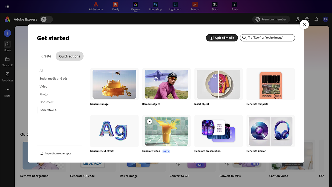Click the Upload media button
Image resolution: width=332 pixels, height=187 pixels.
point(222,38)
